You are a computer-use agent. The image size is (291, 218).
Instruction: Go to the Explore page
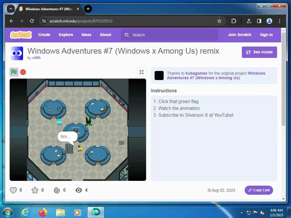tap(66, 35)
